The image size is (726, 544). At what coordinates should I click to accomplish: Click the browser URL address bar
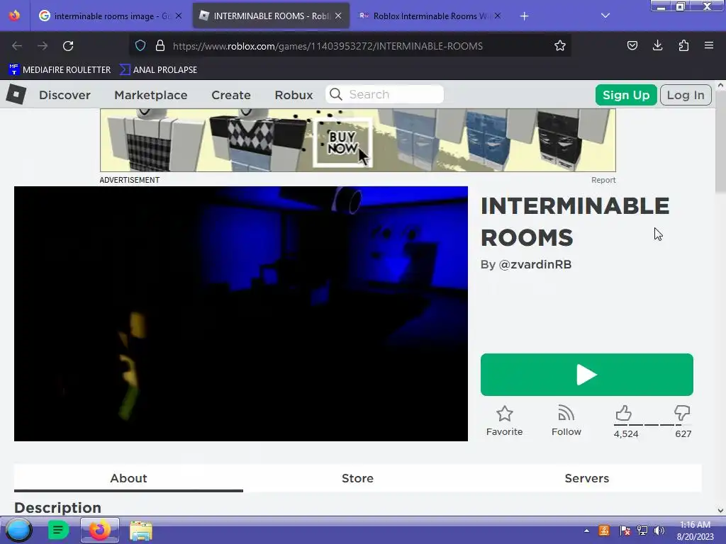[350, 46]
